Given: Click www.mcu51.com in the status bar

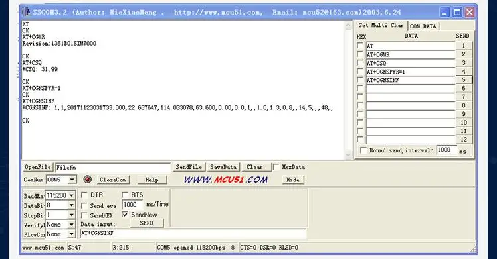Looking at the screenshot, I should point(43,248).
